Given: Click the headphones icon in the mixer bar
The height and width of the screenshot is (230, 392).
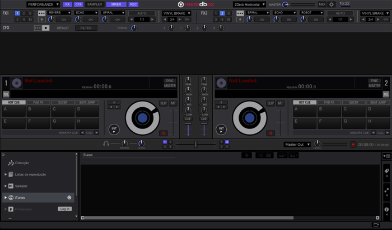Looking at the screenshot, I should [106, 143].
